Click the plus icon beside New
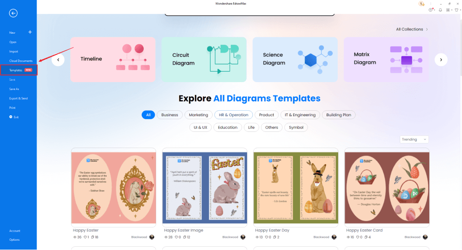The width and height of the screenshot is (462, 250). (x=30, y=32)
